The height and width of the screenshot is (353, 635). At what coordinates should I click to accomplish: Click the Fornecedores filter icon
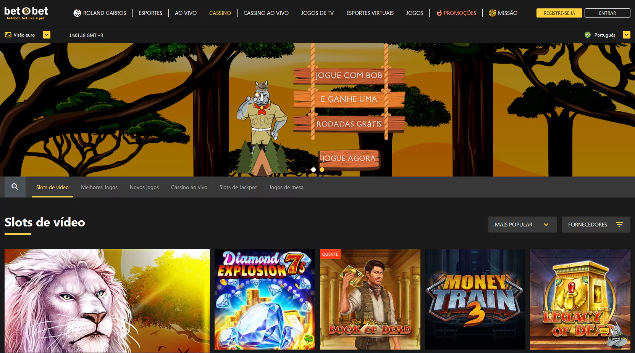(x=619, y=225)
